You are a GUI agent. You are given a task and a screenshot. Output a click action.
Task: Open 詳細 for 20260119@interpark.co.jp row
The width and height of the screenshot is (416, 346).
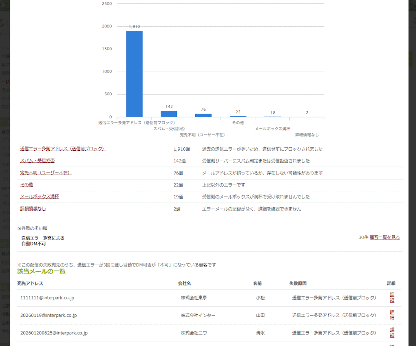pyautogui.click(x=392, y=315)
